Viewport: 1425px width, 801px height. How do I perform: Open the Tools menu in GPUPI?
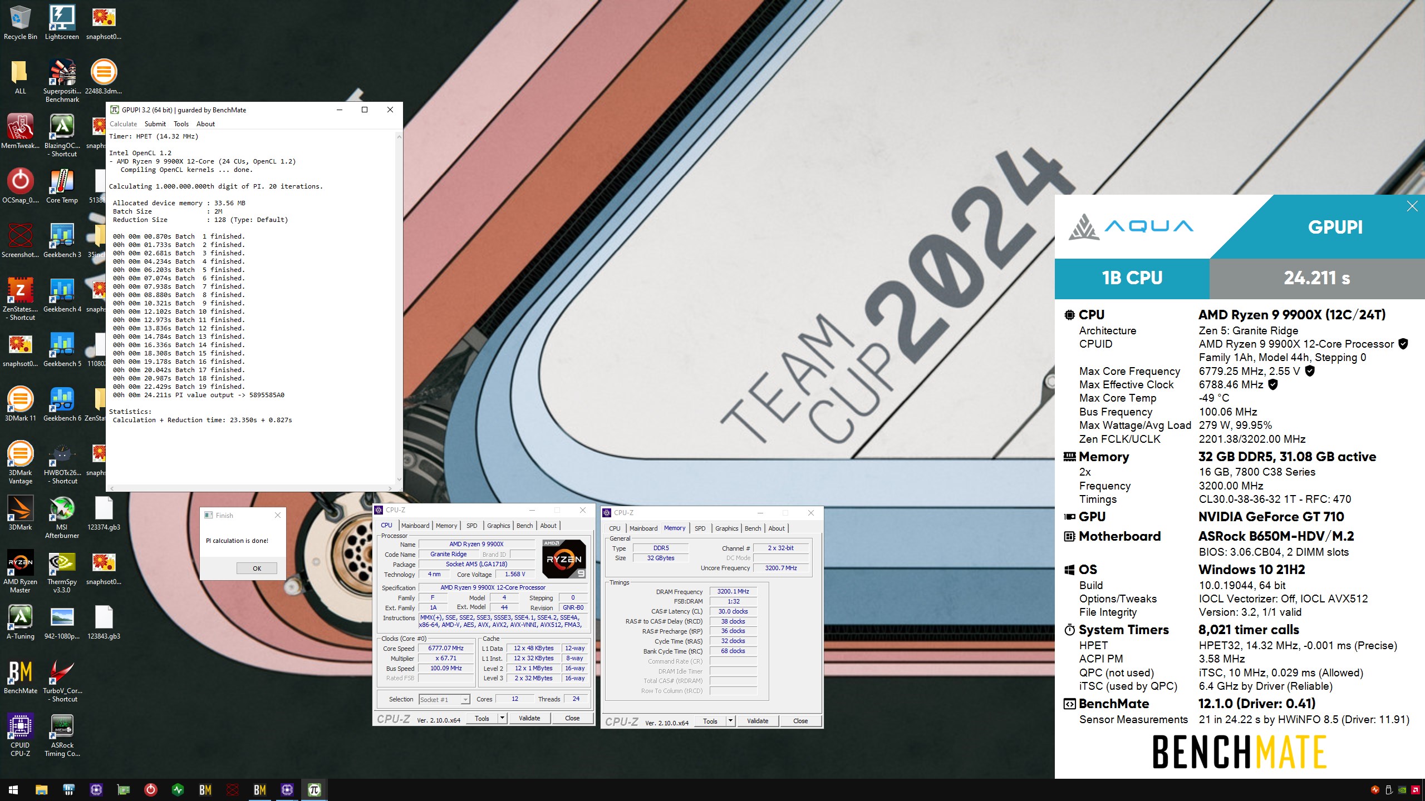[181, 124]
